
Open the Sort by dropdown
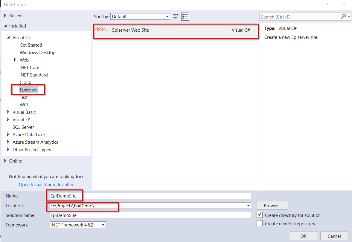pos(140,17)
